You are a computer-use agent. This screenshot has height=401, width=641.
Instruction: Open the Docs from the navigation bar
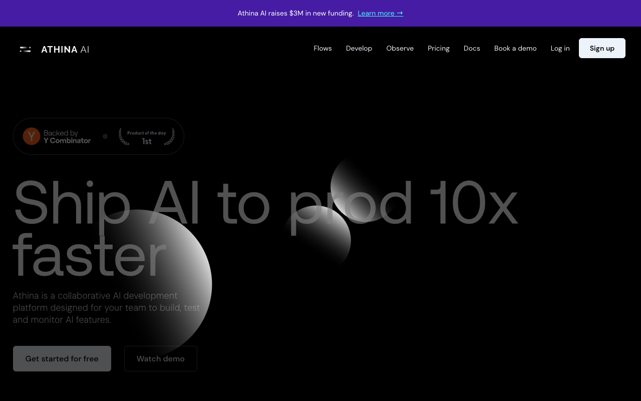[471, 48]
